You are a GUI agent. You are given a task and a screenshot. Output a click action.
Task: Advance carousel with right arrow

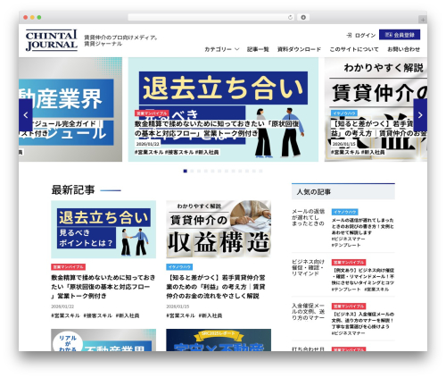tap(420, 115)
